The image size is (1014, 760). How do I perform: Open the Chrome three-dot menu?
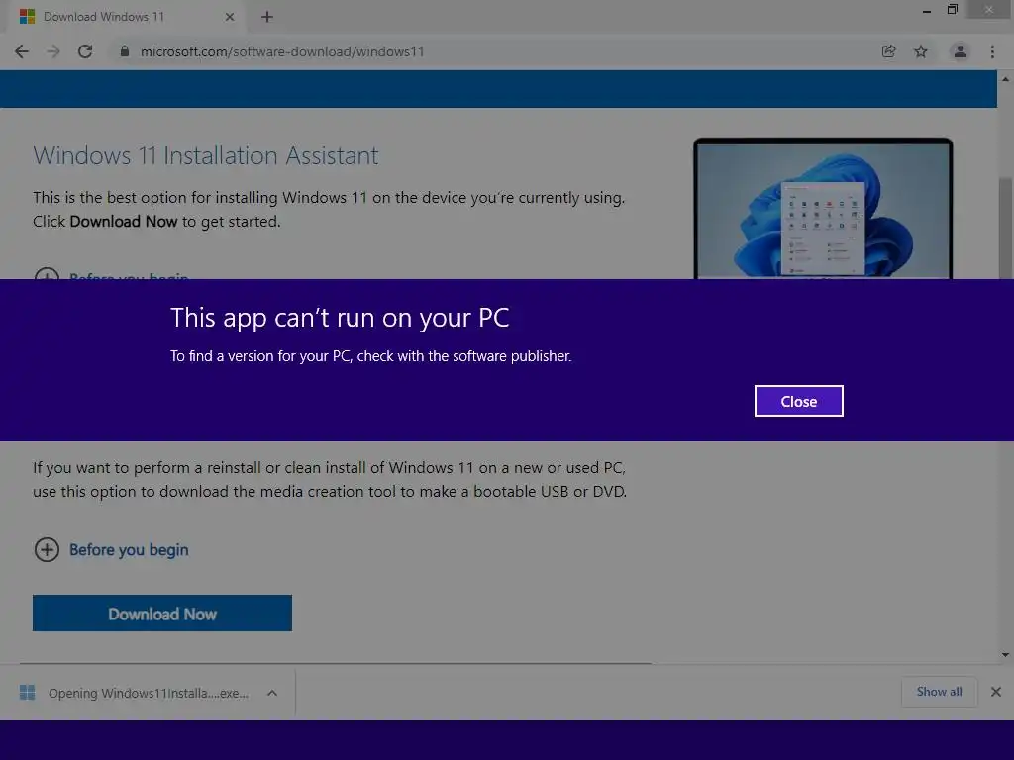click(992, 51)
